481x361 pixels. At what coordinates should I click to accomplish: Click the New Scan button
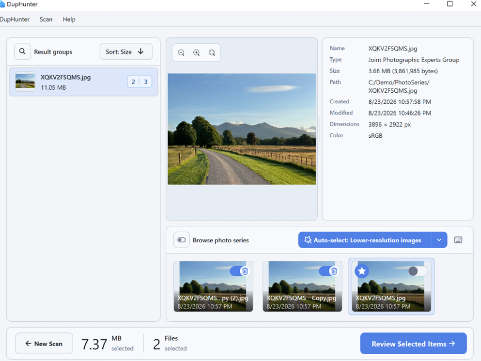coord(44,344)
